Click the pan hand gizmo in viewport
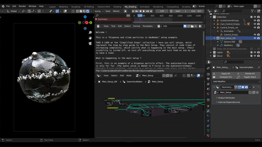 click(90, 38)
